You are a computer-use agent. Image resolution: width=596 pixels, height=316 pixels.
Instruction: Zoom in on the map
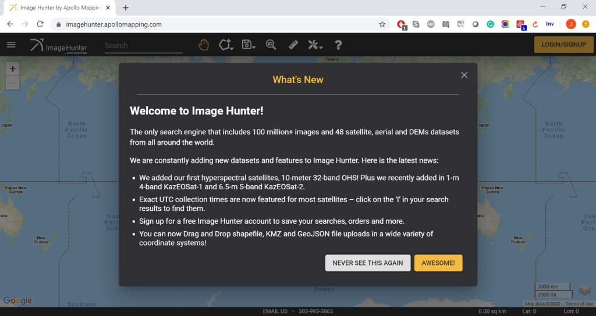[x=13, y=69]
